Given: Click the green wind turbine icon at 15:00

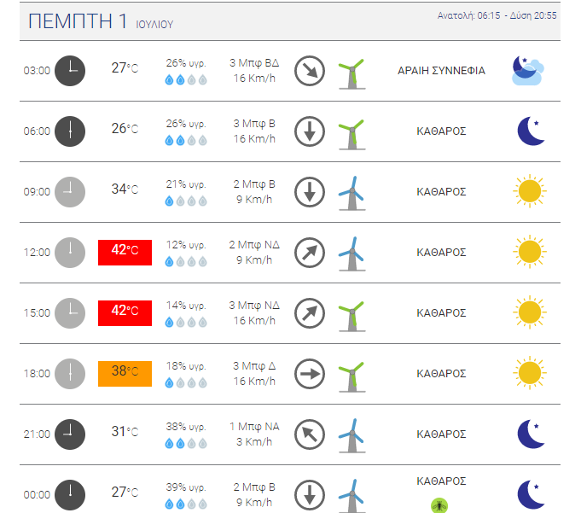Looking at the screenshot, I should coord(352,316).
